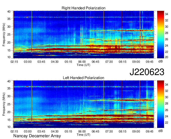171x139 pixels.
Task: Click the 22 dB label on lower color bar
Action: point(166,123)
